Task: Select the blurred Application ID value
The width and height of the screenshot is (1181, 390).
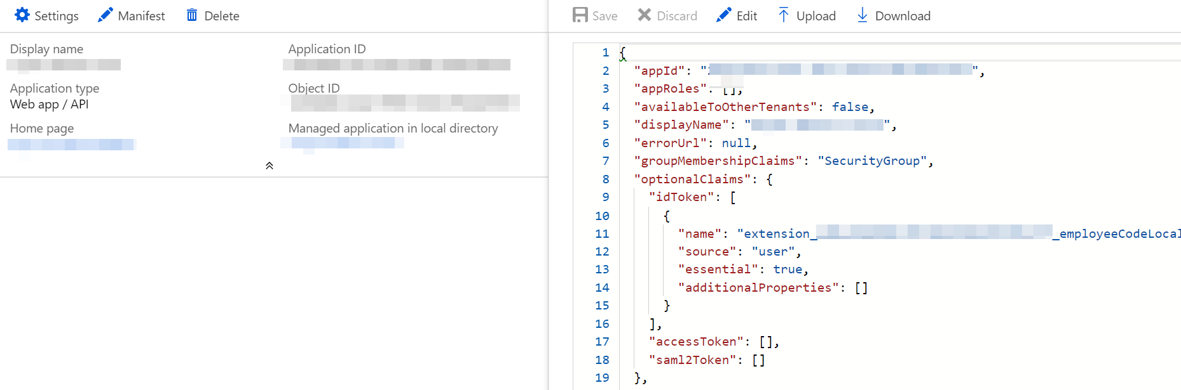Action: pos(397,65)
